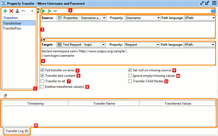This screenshot has height=136, width=218.
Task: Rename the transfer using the XY icon
Action: click(23, 11)
